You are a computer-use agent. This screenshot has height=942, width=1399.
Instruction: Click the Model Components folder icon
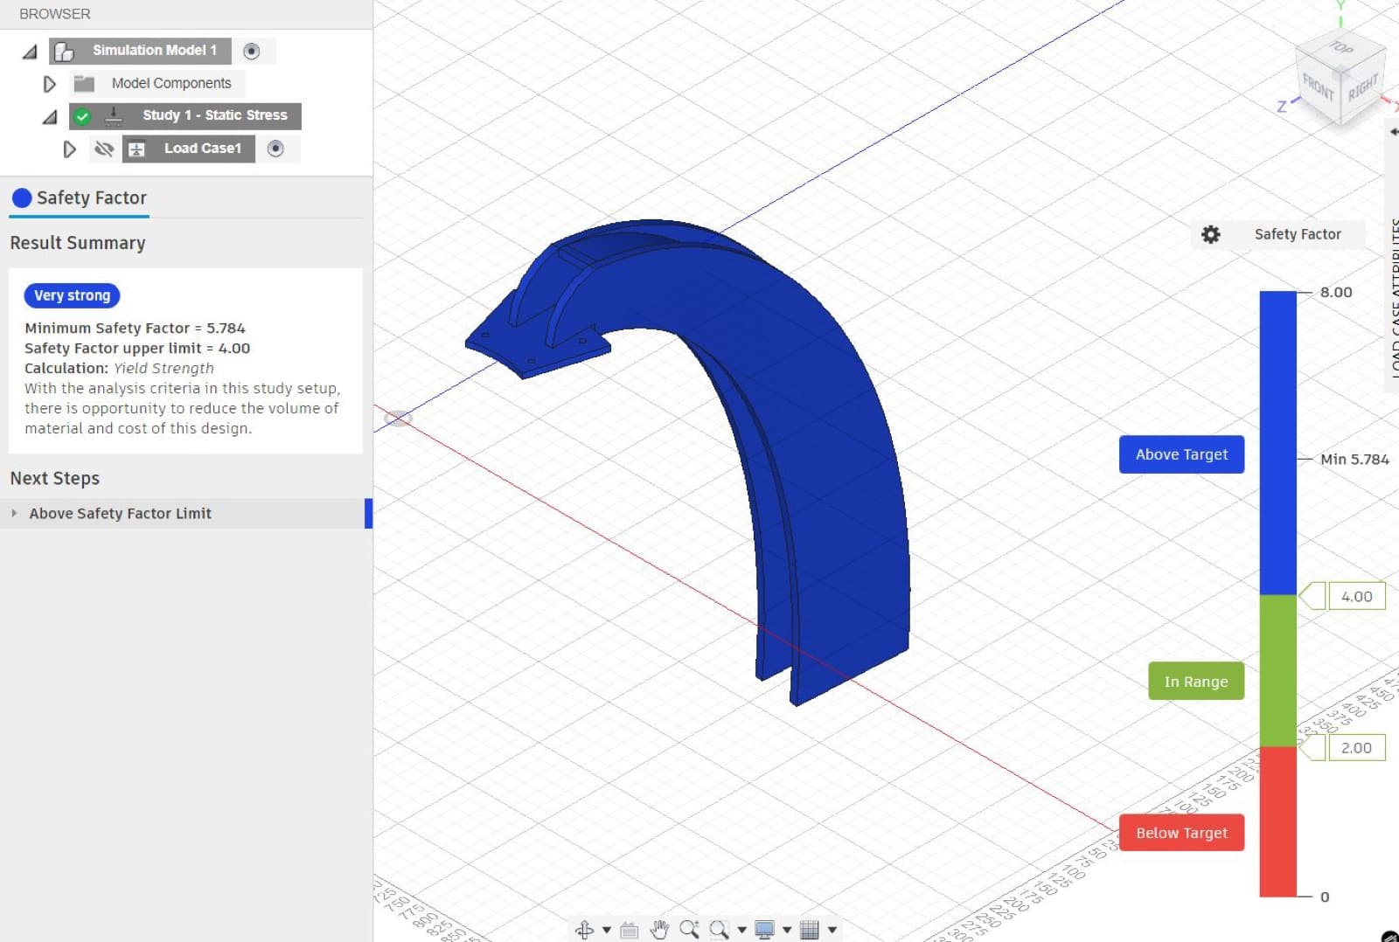84,84
